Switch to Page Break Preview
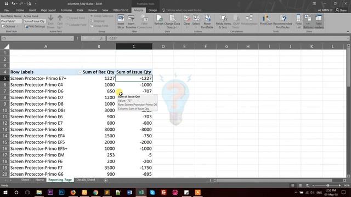The height and width of the screenshot is (197, 351). pos(308,186)
